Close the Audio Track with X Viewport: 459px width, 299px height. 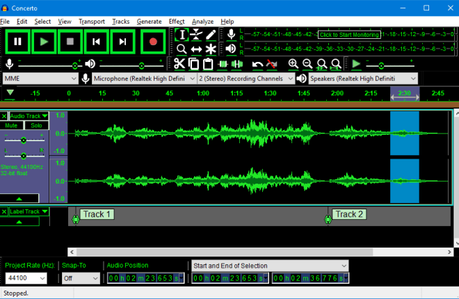(x=4, y=116)
